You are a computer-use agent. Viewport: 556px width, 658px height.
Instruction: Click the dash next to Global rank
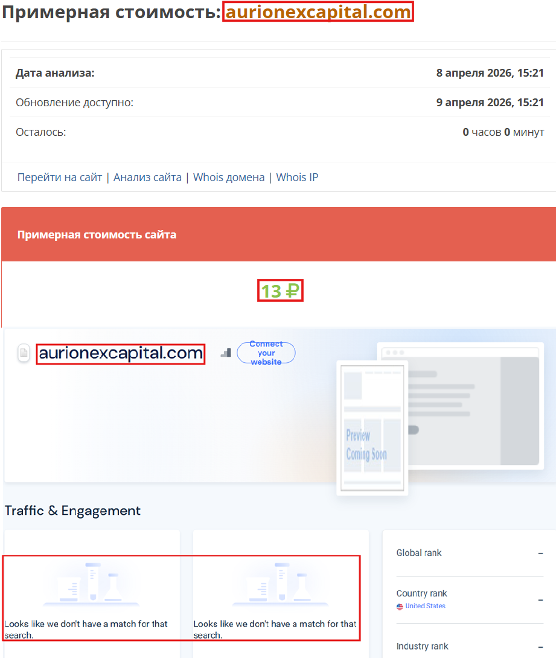(542, 552)
